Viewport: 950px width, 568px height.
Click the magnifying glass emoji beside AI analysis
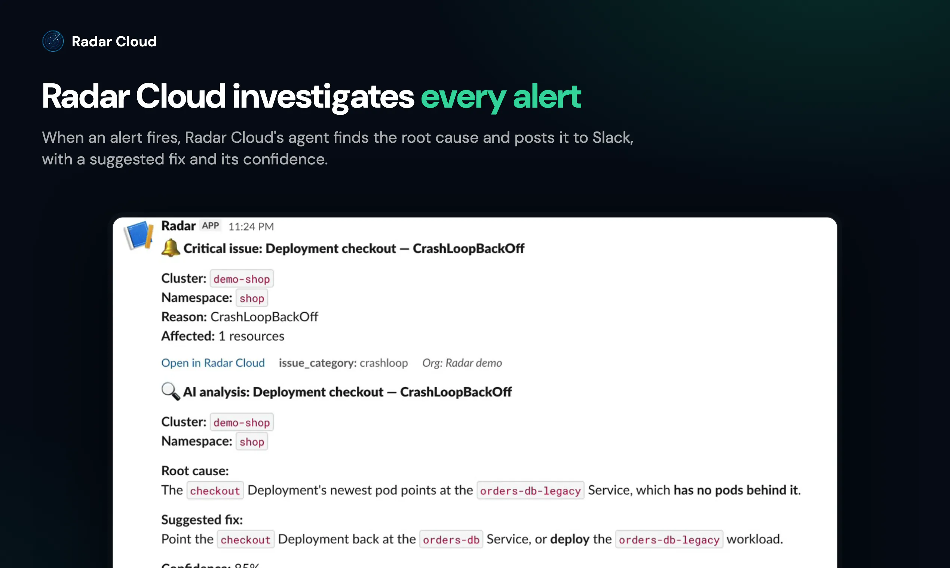coord(171,391)
